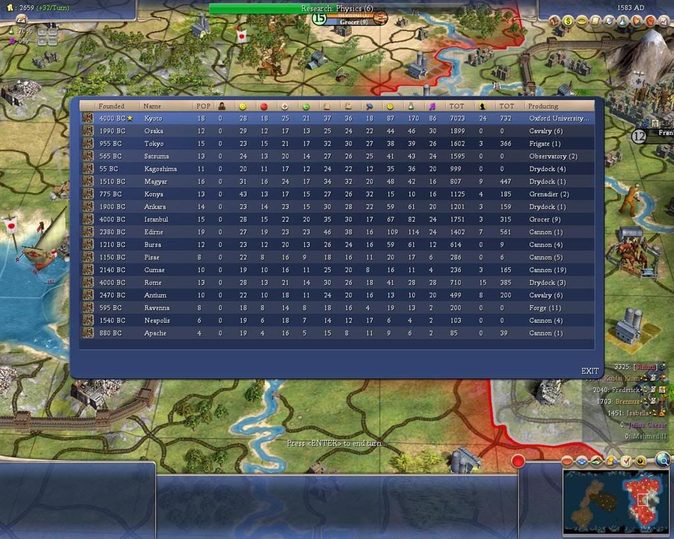The height and width of the screenshot is (539, 674).
Task: Toggle the bare map view
Action: 596,461
